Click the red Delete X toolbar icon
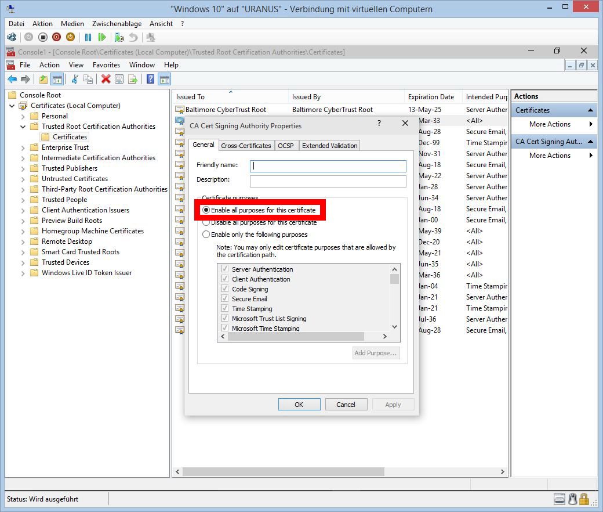Image resolution: width=603 pixels, height=512 pixels. (106, 80)
